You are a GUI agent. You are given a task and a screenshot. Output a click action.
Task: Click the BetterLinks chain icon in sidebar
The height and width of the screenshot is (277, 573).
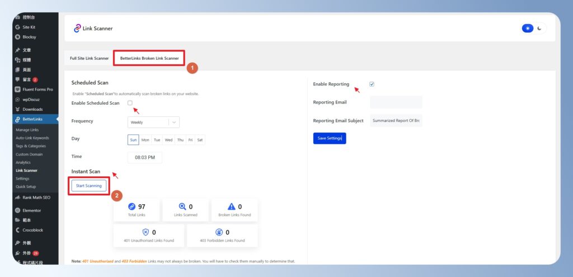point(17,119)
